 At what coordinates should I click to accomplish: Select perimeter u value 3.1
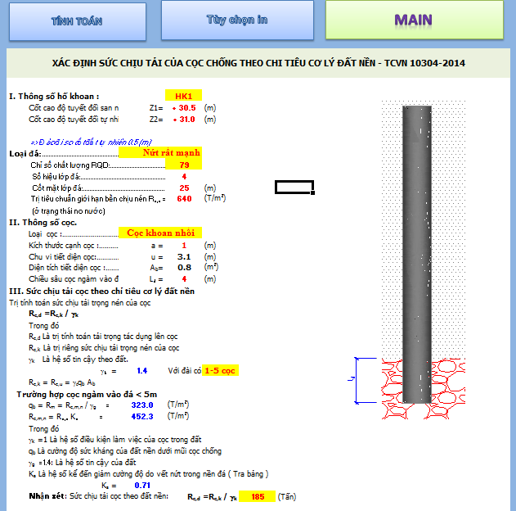pos(184,256)
